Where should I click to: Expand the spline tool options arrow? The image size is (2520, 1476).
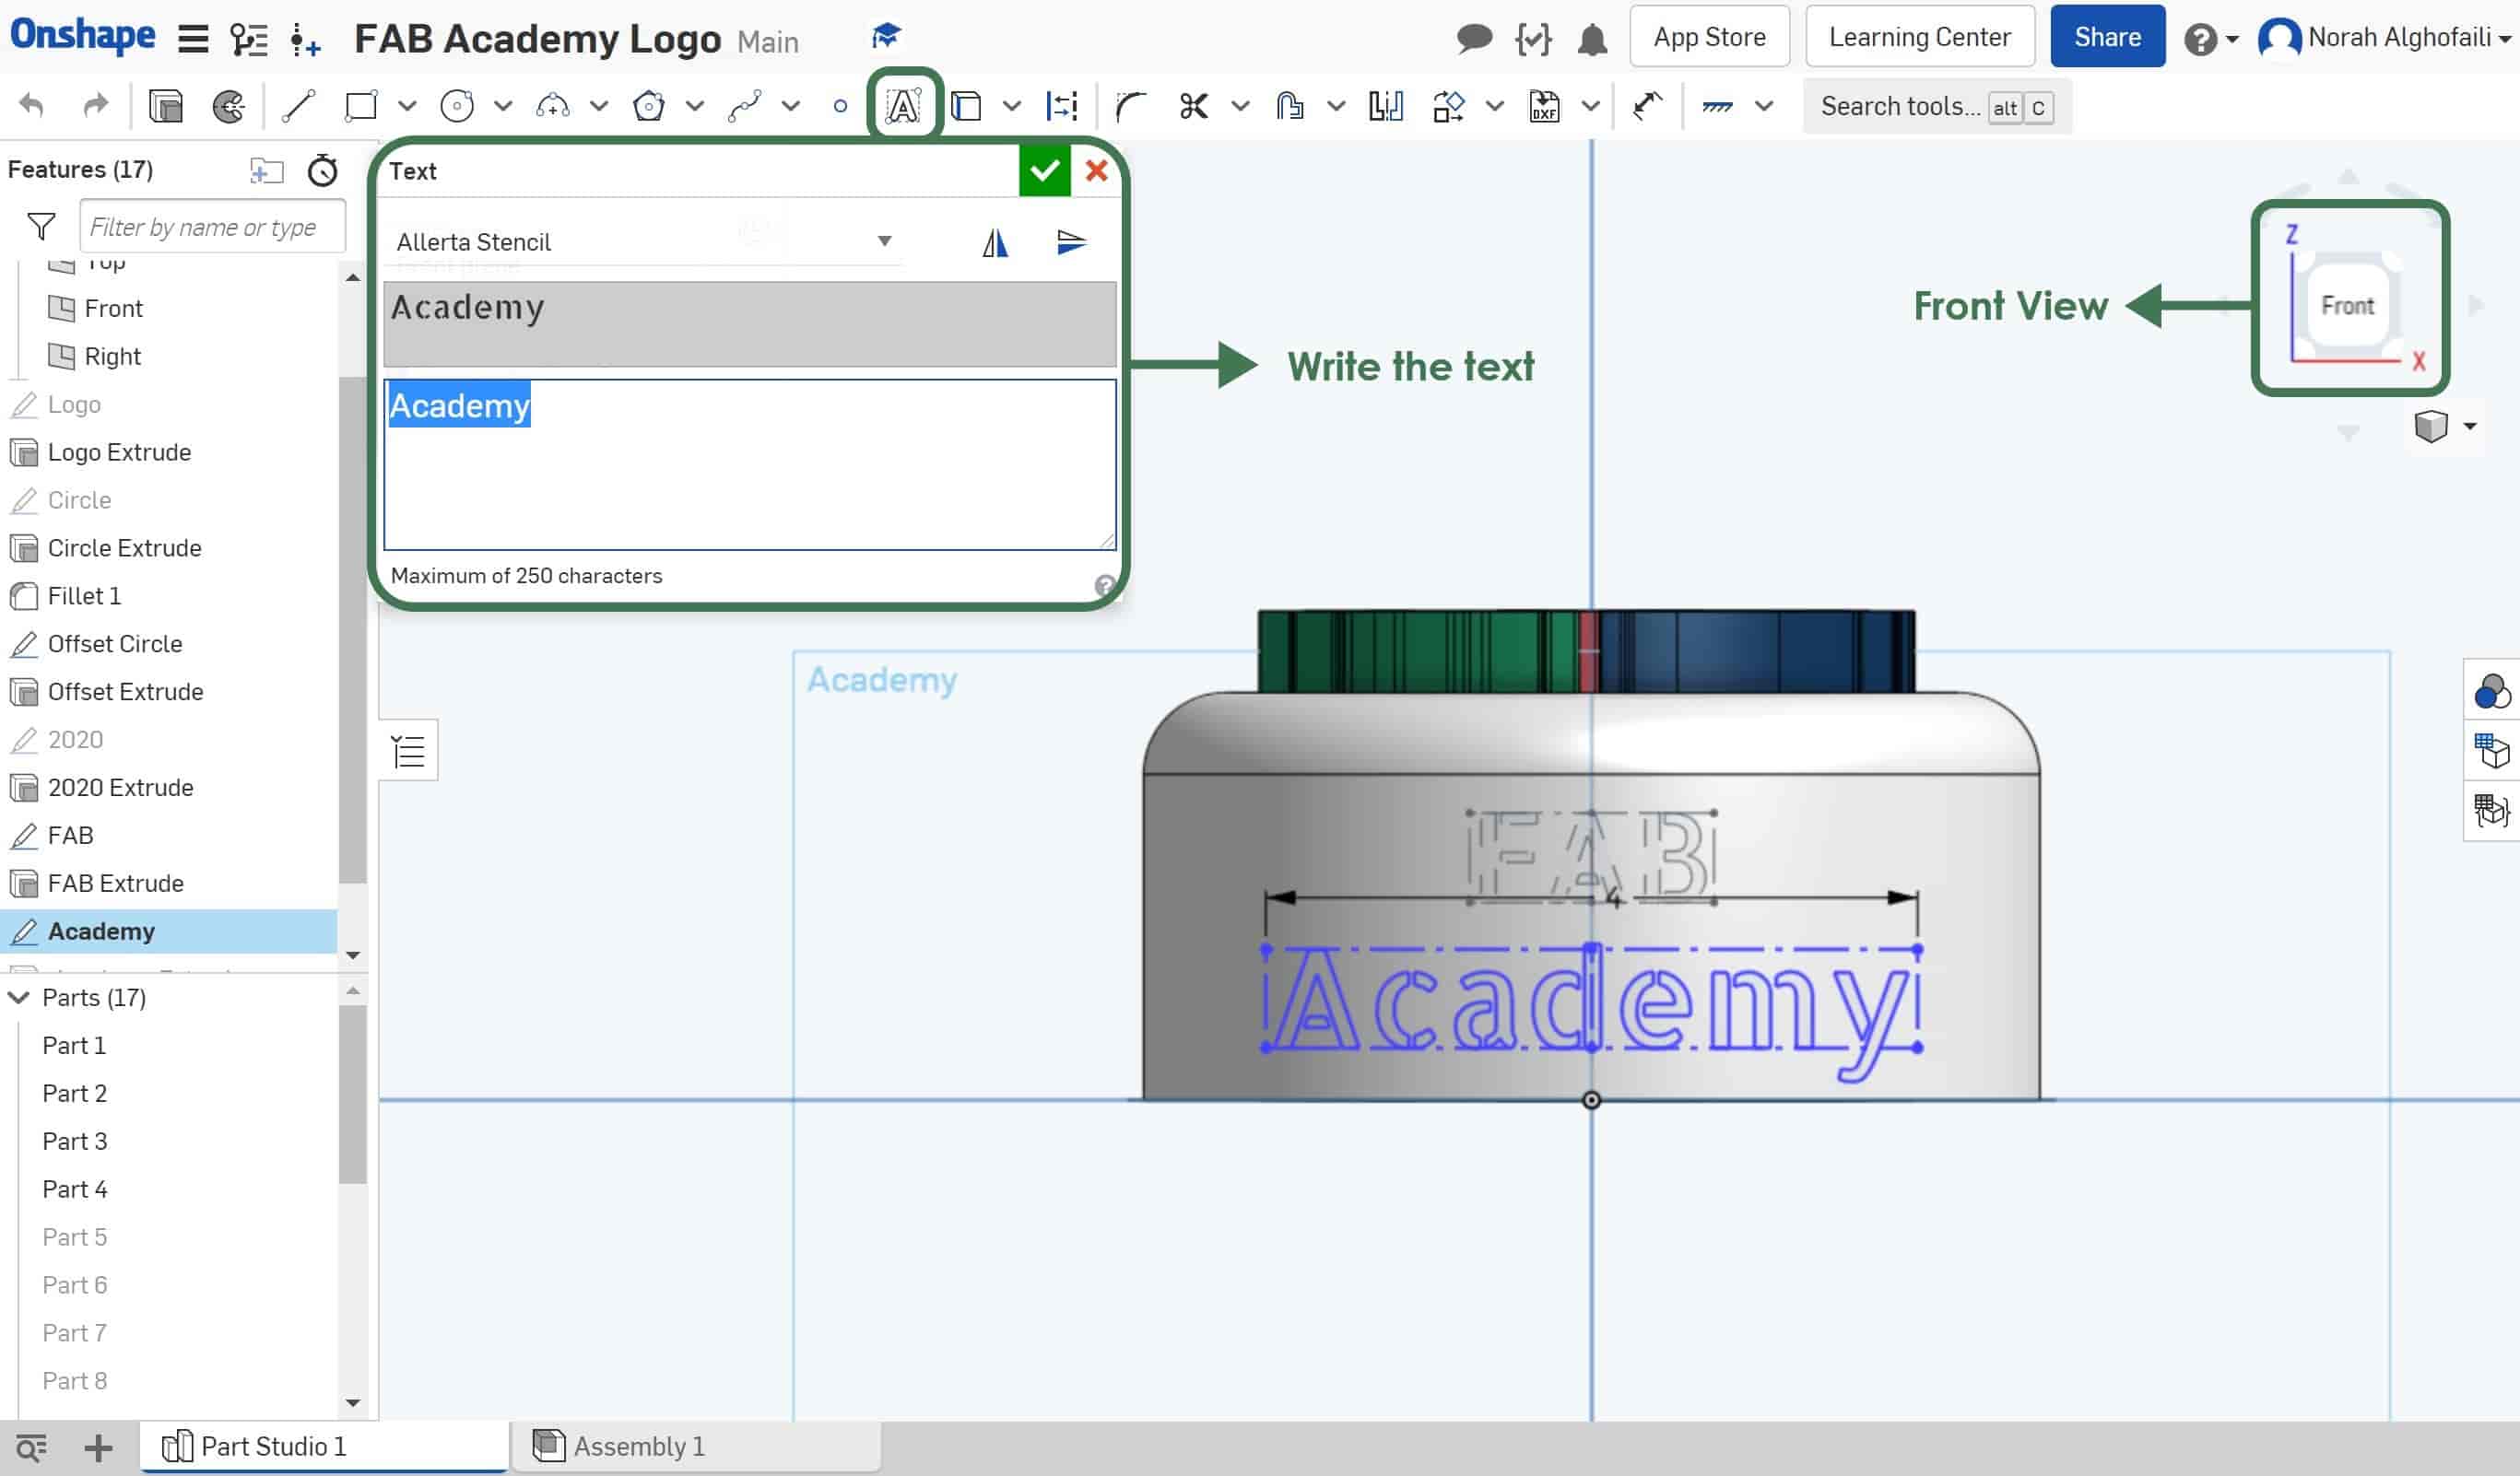[791, 106]
